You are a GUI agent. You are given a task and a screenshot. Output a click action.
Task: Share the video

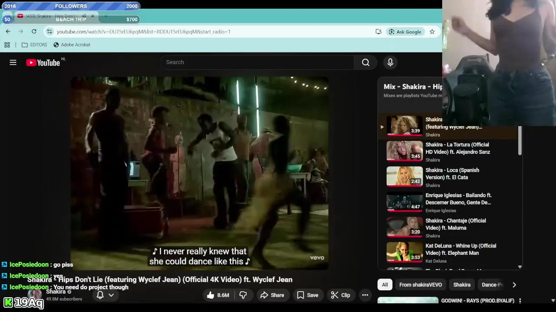(272, 295)
